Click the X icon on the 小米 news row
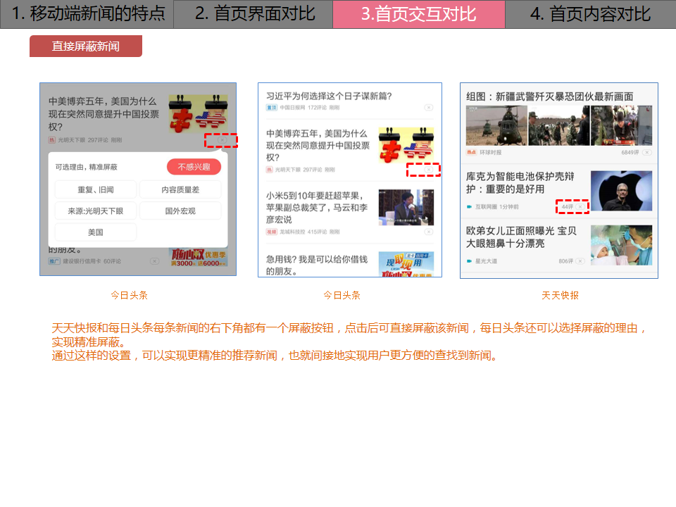 point(429,232)
